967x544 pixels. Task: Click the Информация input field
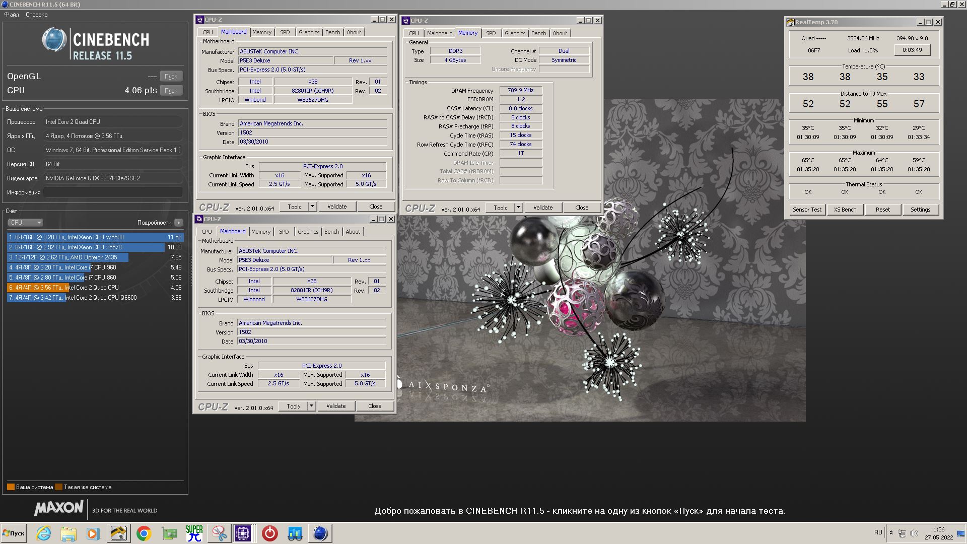point(113,192)
